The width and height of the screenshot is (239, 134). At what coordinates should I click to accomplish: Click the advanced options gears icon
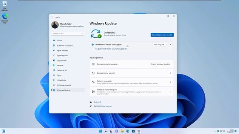(x=93, y=82)
